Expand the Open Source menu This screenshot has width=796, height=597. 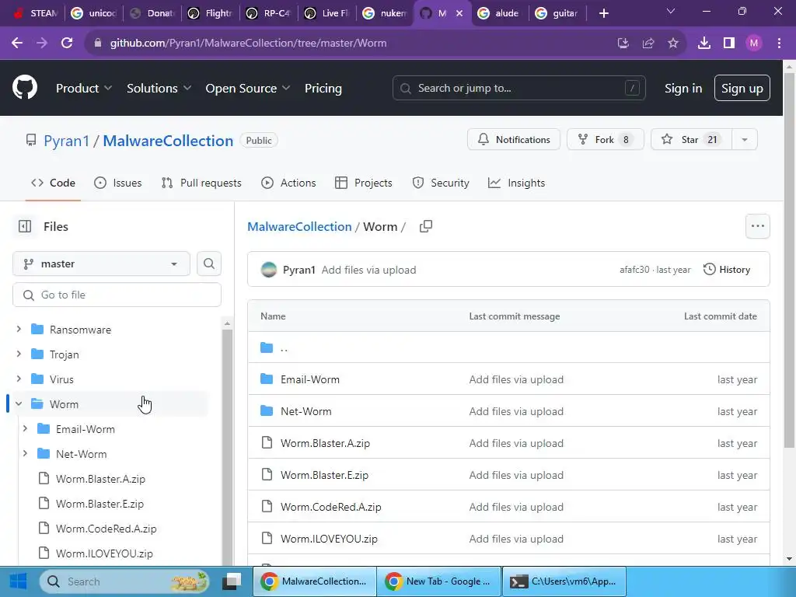coord(248,88)
